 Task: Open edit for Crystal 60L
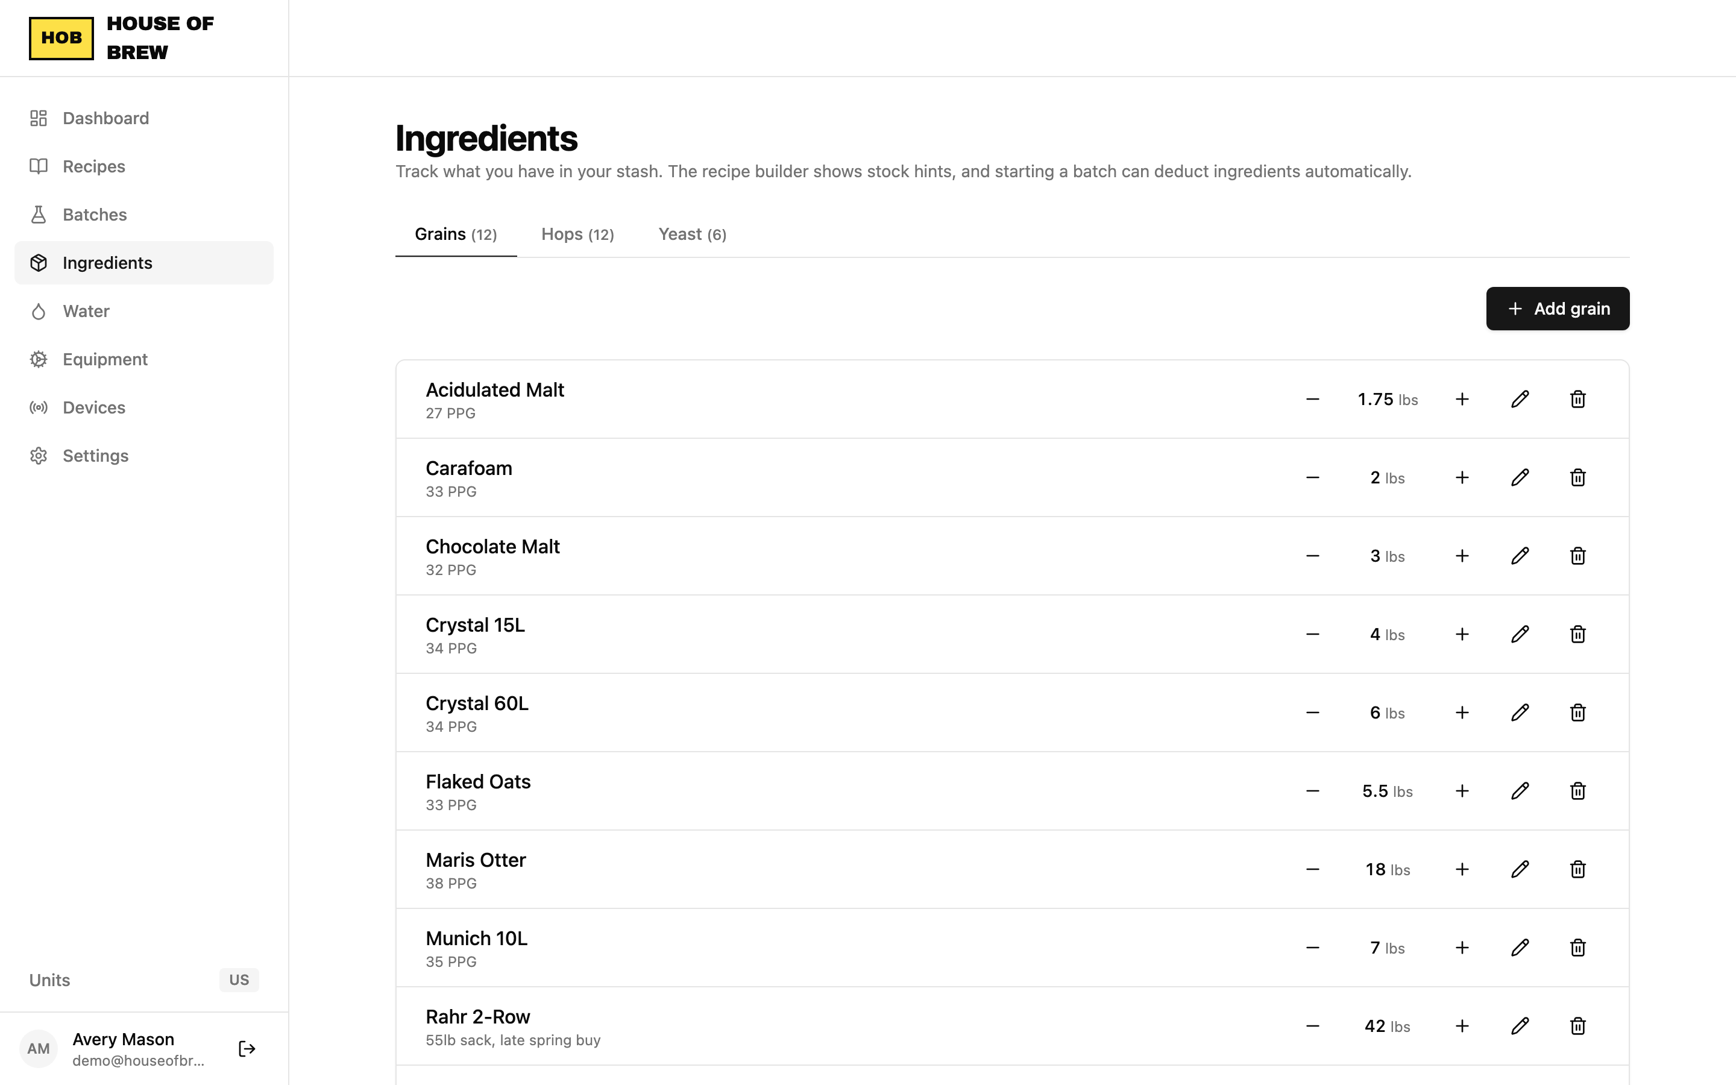[x=1520, y=712]
